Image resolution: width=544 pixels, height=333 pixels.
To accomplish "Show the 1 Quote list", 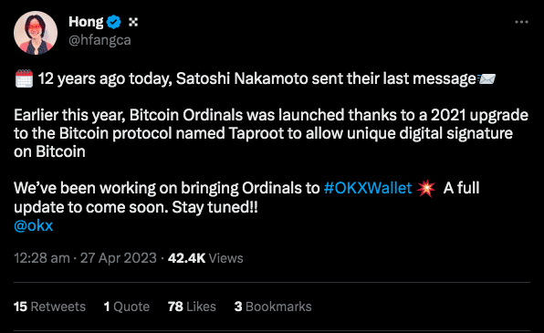I will tap(127, 307).
